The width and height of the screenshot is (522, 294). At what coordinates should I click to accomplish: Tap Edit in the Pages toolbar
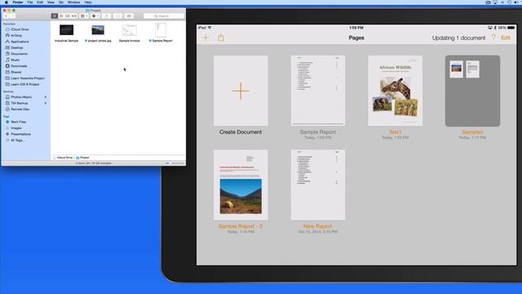[506, 38]
